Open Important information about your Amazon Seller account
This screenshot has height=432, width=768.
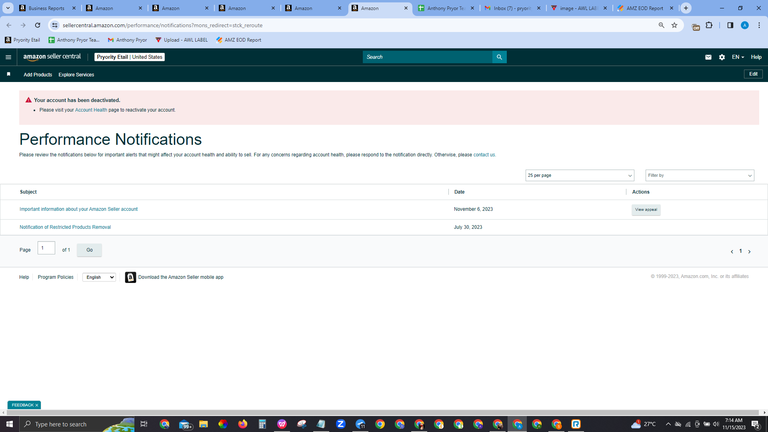[x=78, y=209]
